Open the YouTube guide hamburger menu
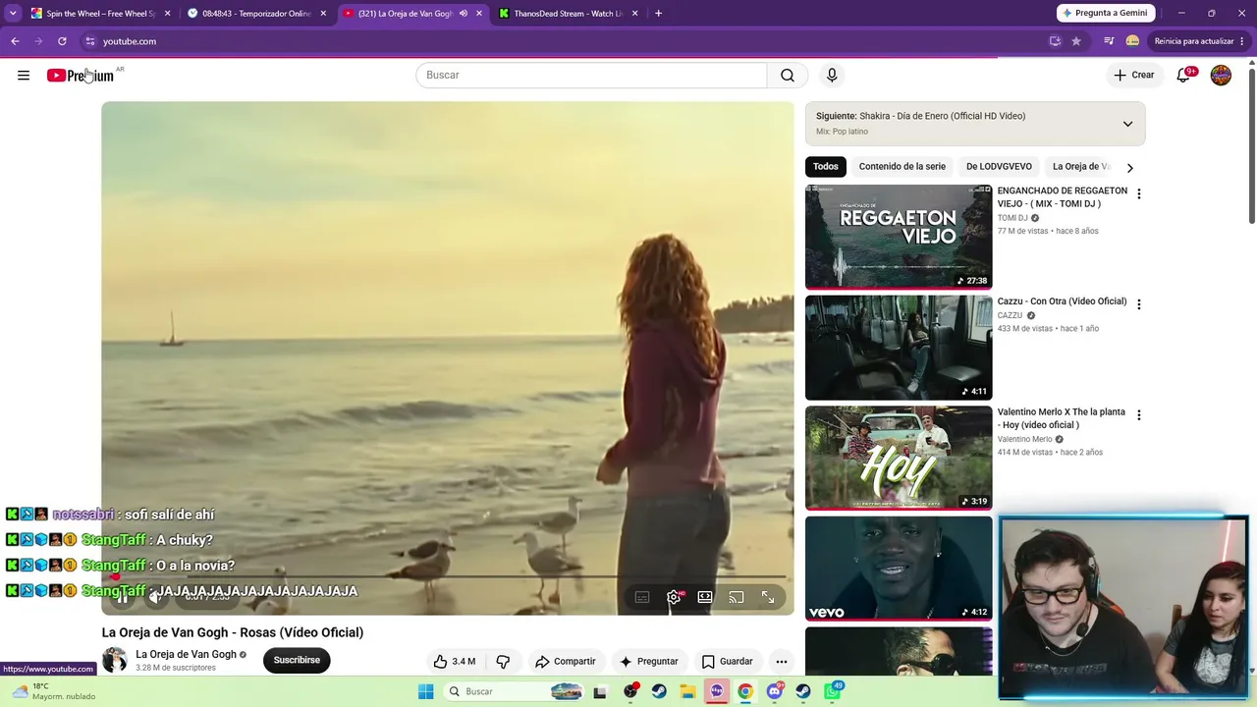Screen dimensions: 1257x707 tap(24, 76)
